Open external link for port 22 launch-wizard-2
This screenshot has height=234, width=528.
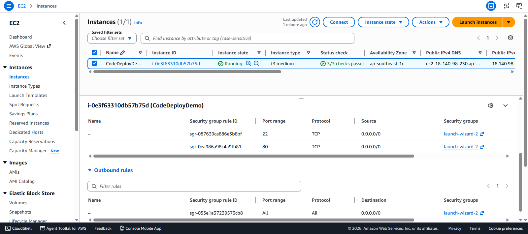[x=482, y=134]
